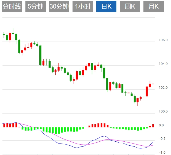Click the last small red cross candle
The height and width of the screenshot is (155, 171).
(x=153, y=84)
